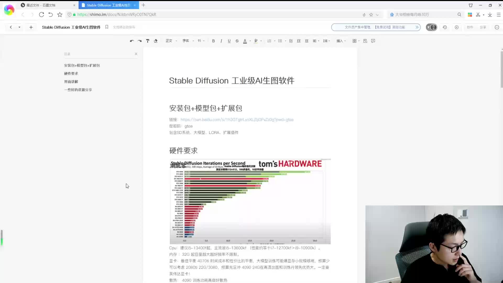Open the line spacing options
Screen dimensions: 503x283
[x=326, y=41]
